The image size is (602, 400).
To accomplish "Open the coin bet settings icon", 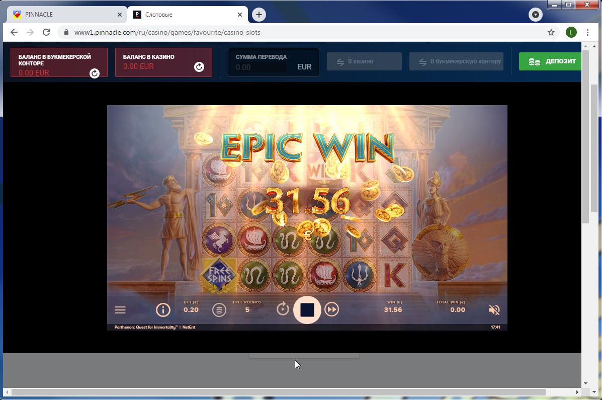I will (x=219, y=310).
